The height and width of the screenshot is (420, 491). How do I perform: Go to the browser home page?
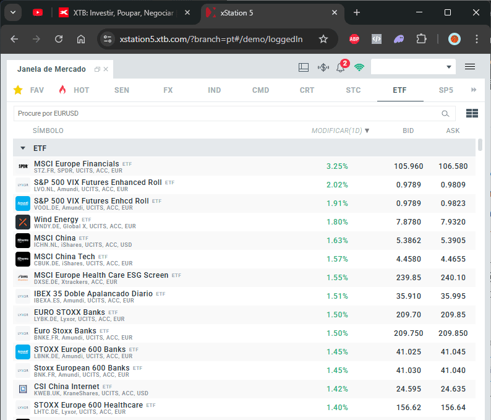[81, 39]
